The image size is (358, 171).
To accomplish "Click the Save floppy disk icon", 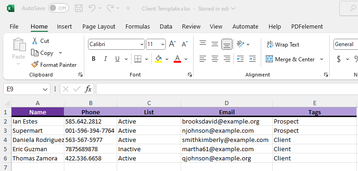I will point(79,8).
